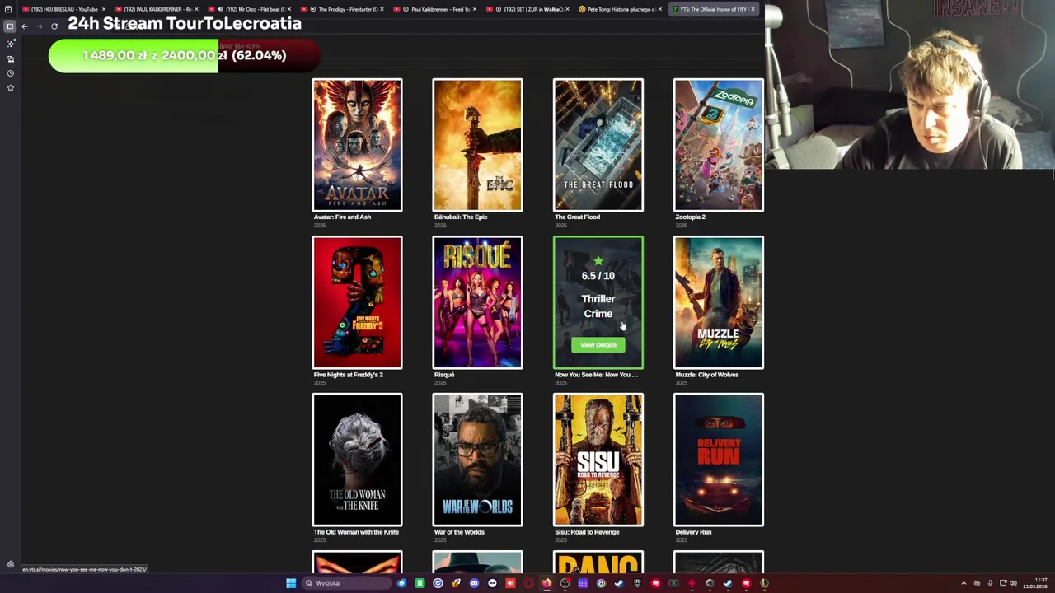Close the Pete Tong tab
Image resolution: width=1055 pixels, height=593 pixels.
coord(660,9)
